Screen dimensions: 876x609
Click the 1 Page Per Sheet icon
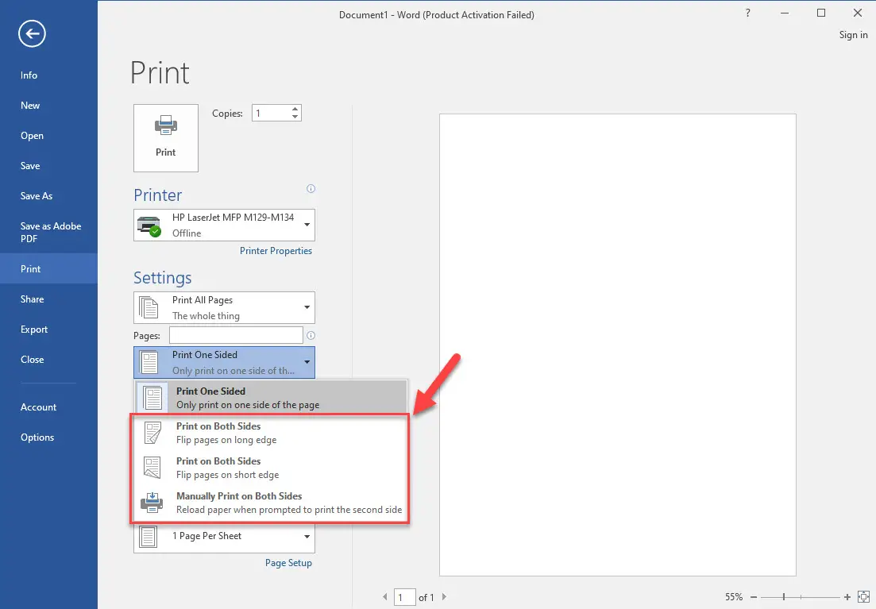(149, 537)
